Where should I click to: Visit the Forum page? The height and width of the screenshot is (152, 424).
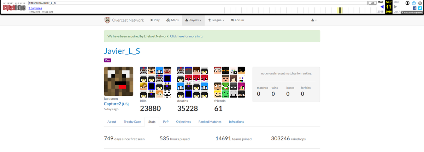(237, 20)
